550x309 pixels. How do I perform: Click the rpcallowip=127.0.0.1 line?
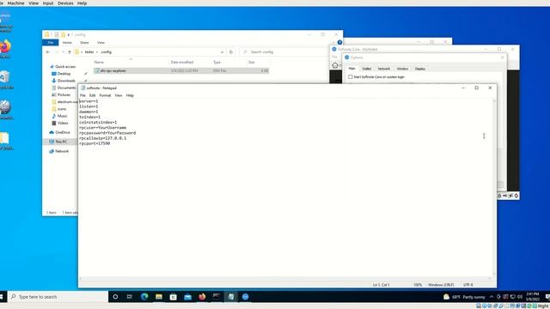(103, 138)
